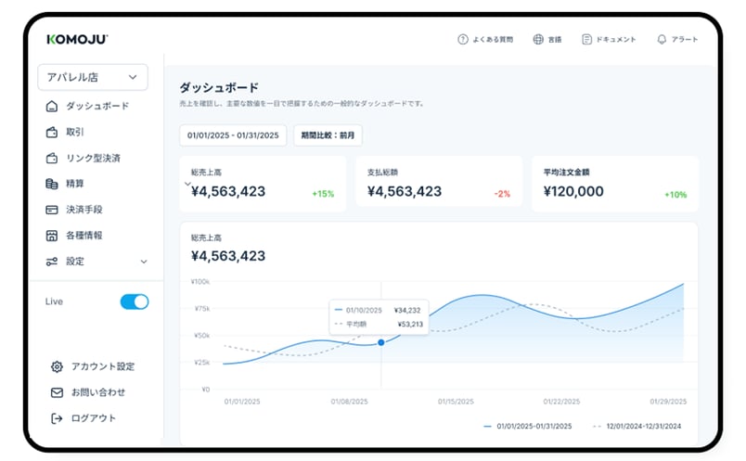Open the date range 01/01/2025 - 01/31/2025 picker

click(233, 135)
